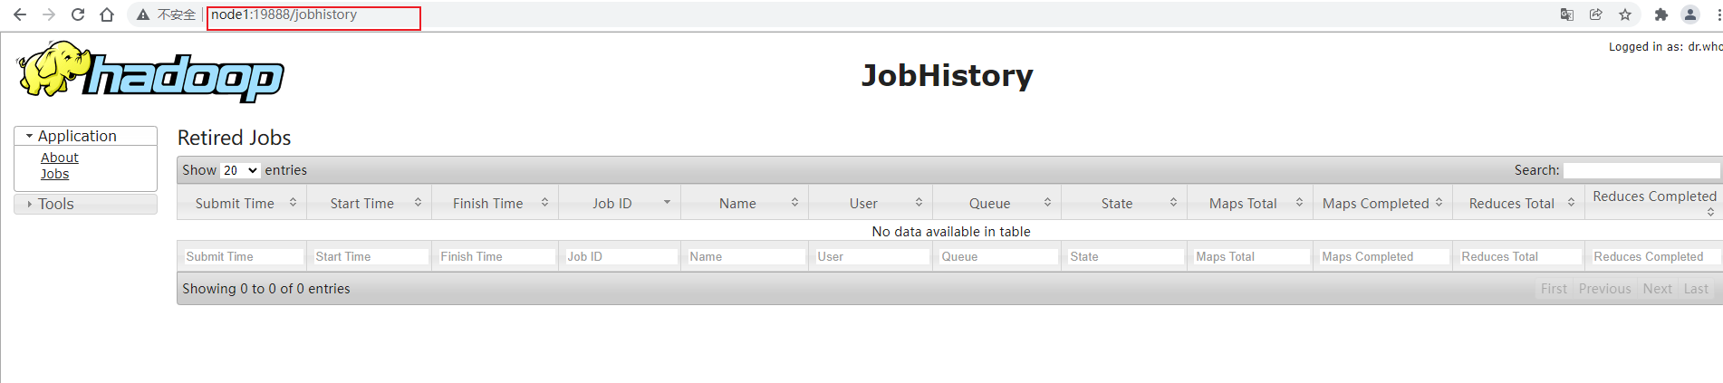Go to Last page of results
The width and height of the screenshot is (1723, 383).
(1696, 289)
